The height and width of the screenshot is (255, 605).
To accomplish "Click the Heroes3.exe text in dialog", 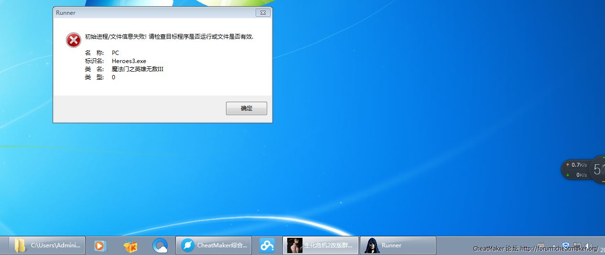I will (129, 61).
